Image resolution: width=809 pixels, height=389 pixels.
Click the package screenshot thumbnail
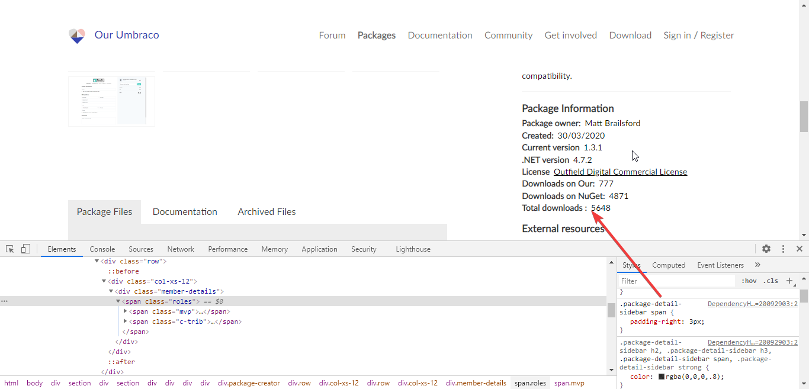111,100
